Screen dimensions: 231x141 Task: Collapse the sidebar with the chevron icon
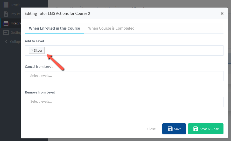(6, 42)
